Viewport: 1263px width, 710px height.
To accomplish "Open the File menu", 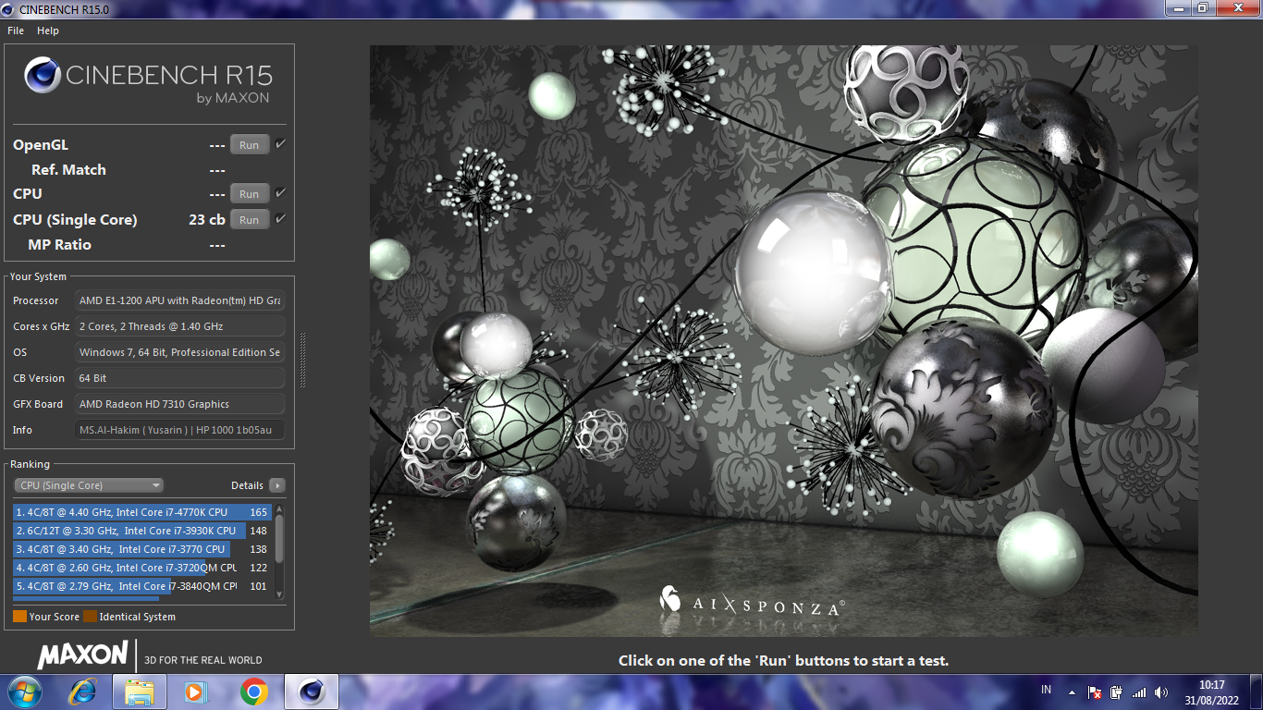I will pos(16,31).
